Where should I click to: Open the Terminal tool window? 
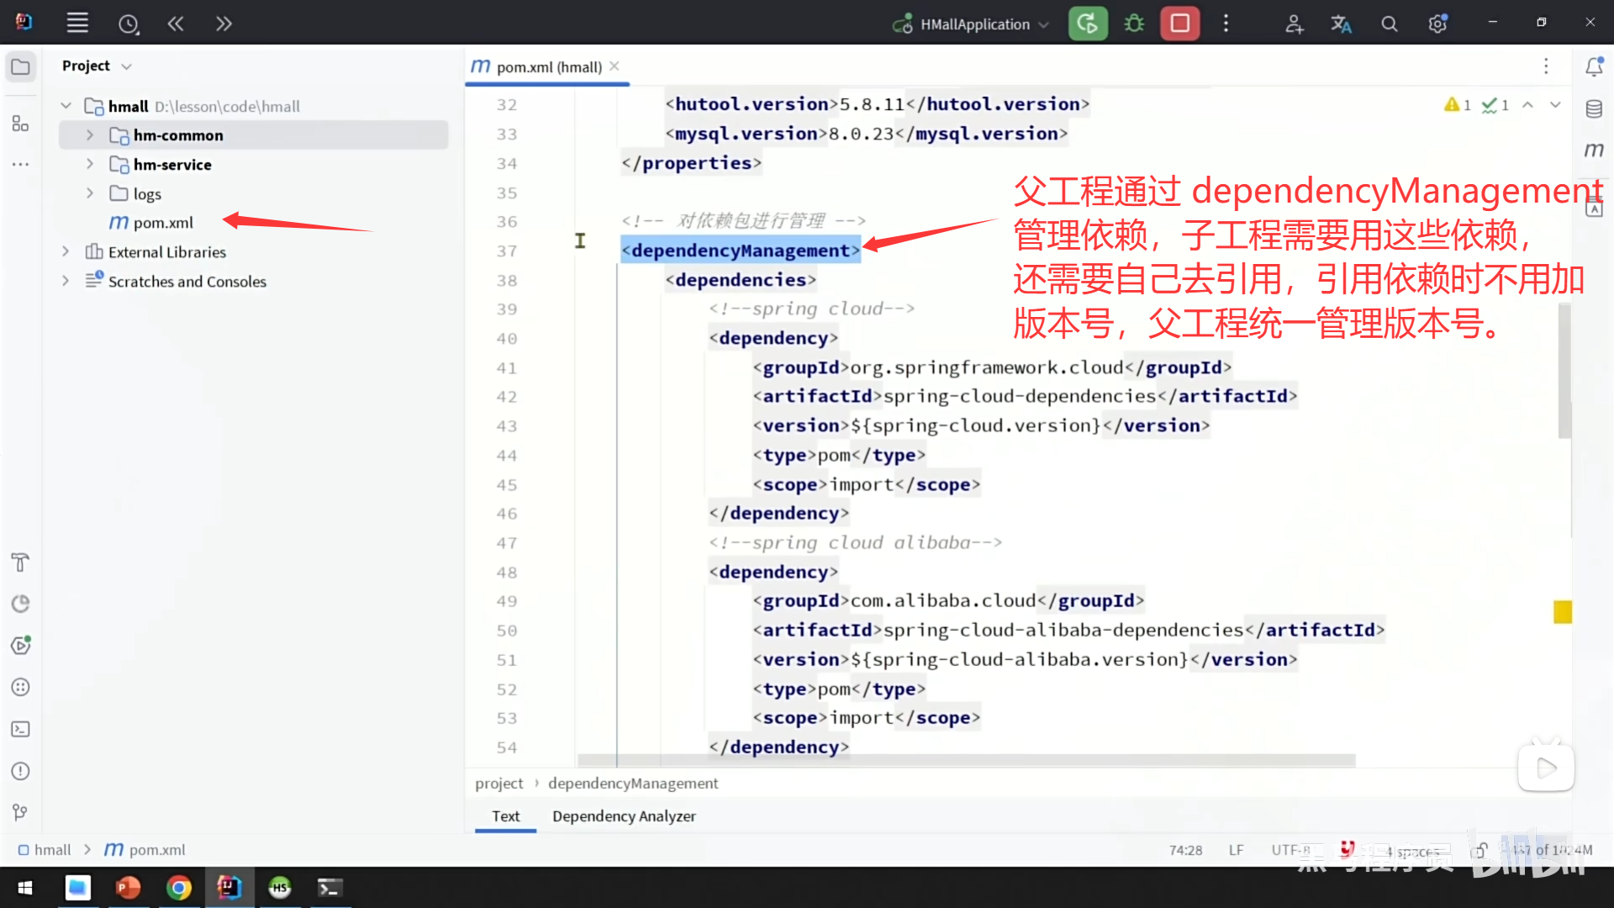20,729
